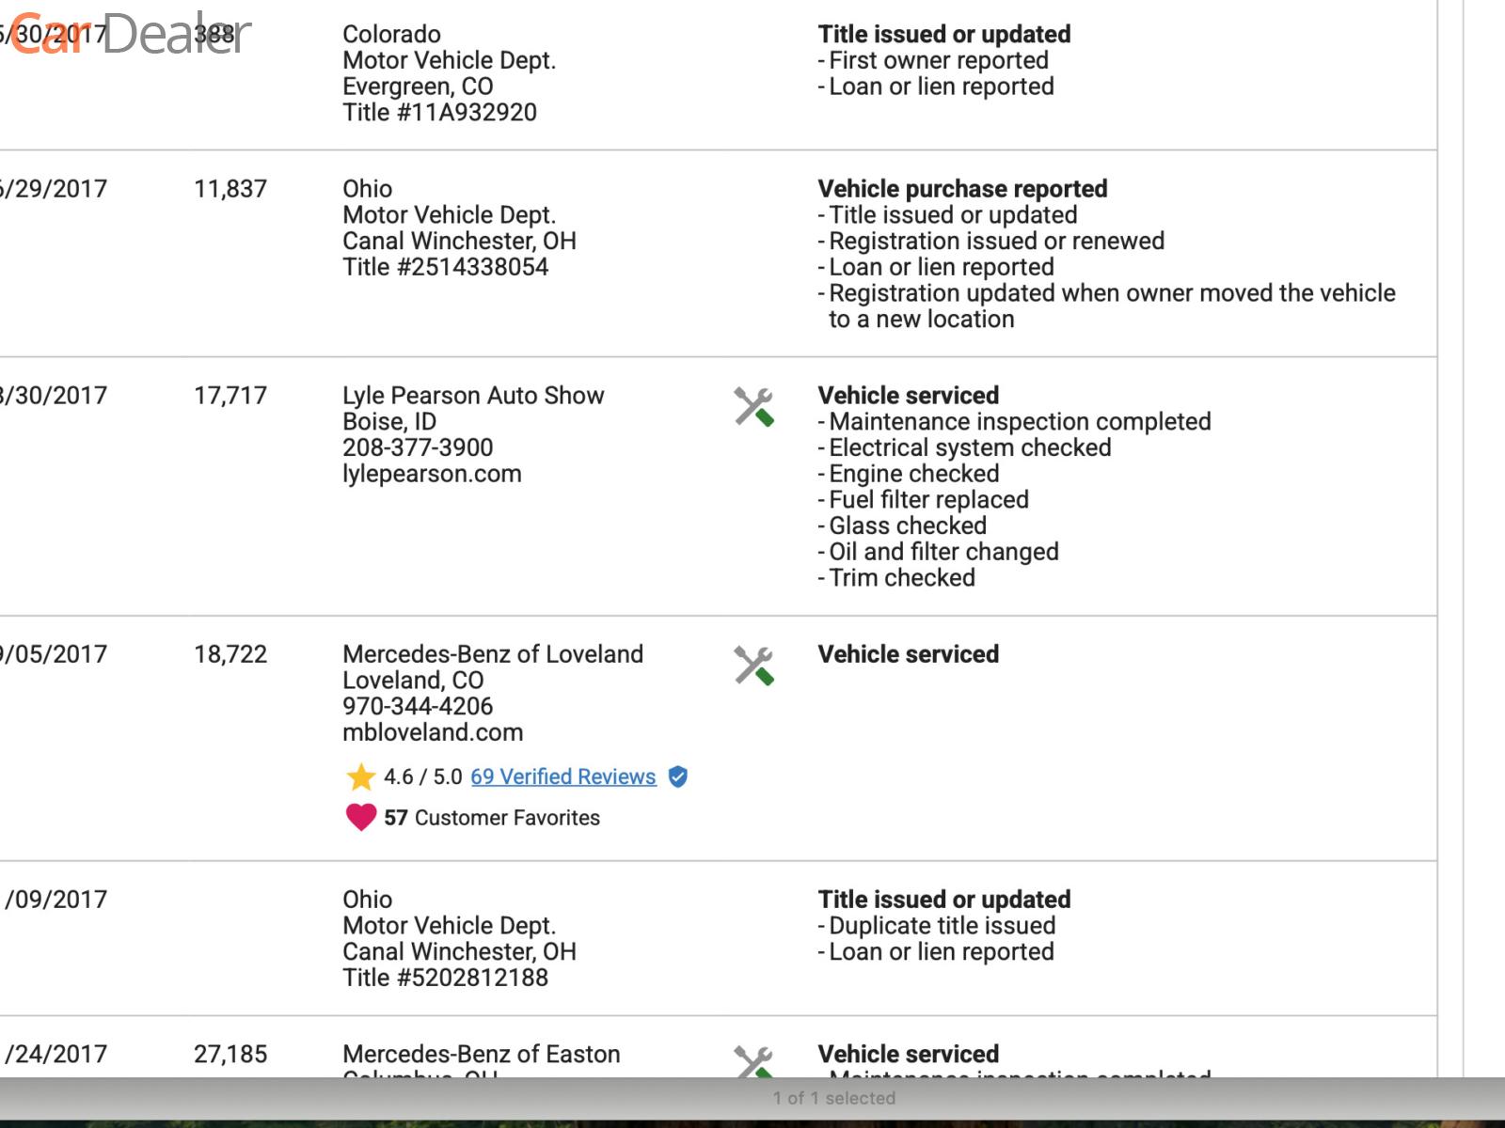1505x1128 pixels.
Task: Click the Mercedes-Benz of Loveland dealer name
Action: (x=493, y=654)
